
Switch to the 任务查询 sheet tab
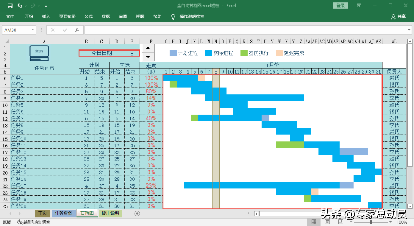click(x=64, y=213)
